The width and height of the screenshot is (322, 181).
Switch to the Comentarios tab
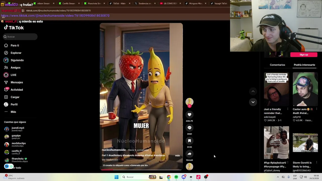(277, 65)
